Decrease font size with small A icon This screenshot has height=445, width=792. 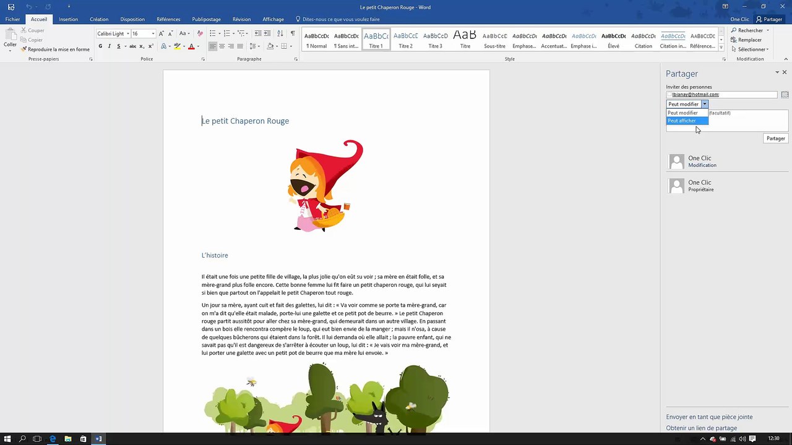[170, 33]
